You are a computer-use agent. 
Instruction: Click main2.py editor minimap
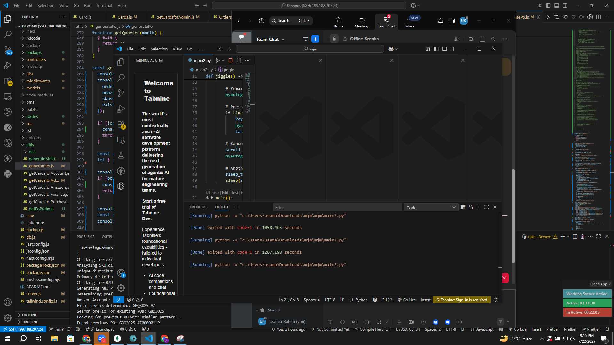248,93
